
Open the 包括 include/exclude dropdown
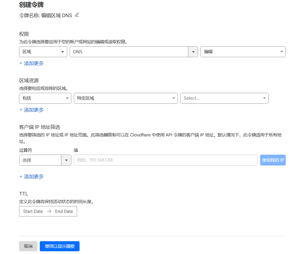coord(45,98)
